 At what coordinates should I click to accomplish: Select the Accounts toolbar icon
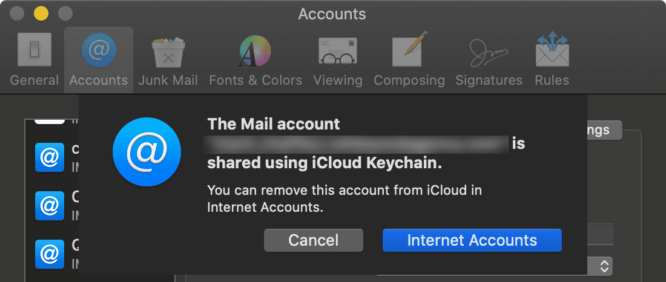click(x=98, y=59)
